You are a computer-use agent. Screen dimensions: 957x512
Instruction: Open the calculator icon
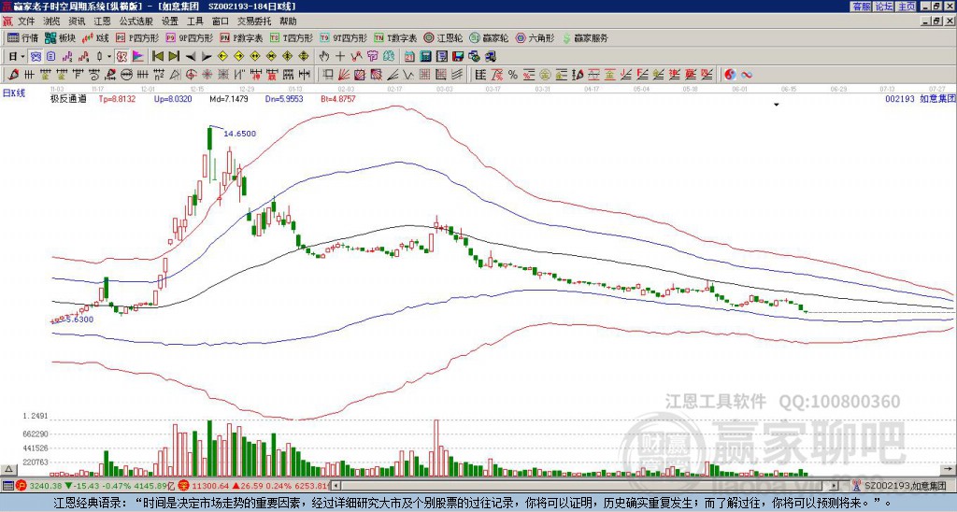[425, 57]
